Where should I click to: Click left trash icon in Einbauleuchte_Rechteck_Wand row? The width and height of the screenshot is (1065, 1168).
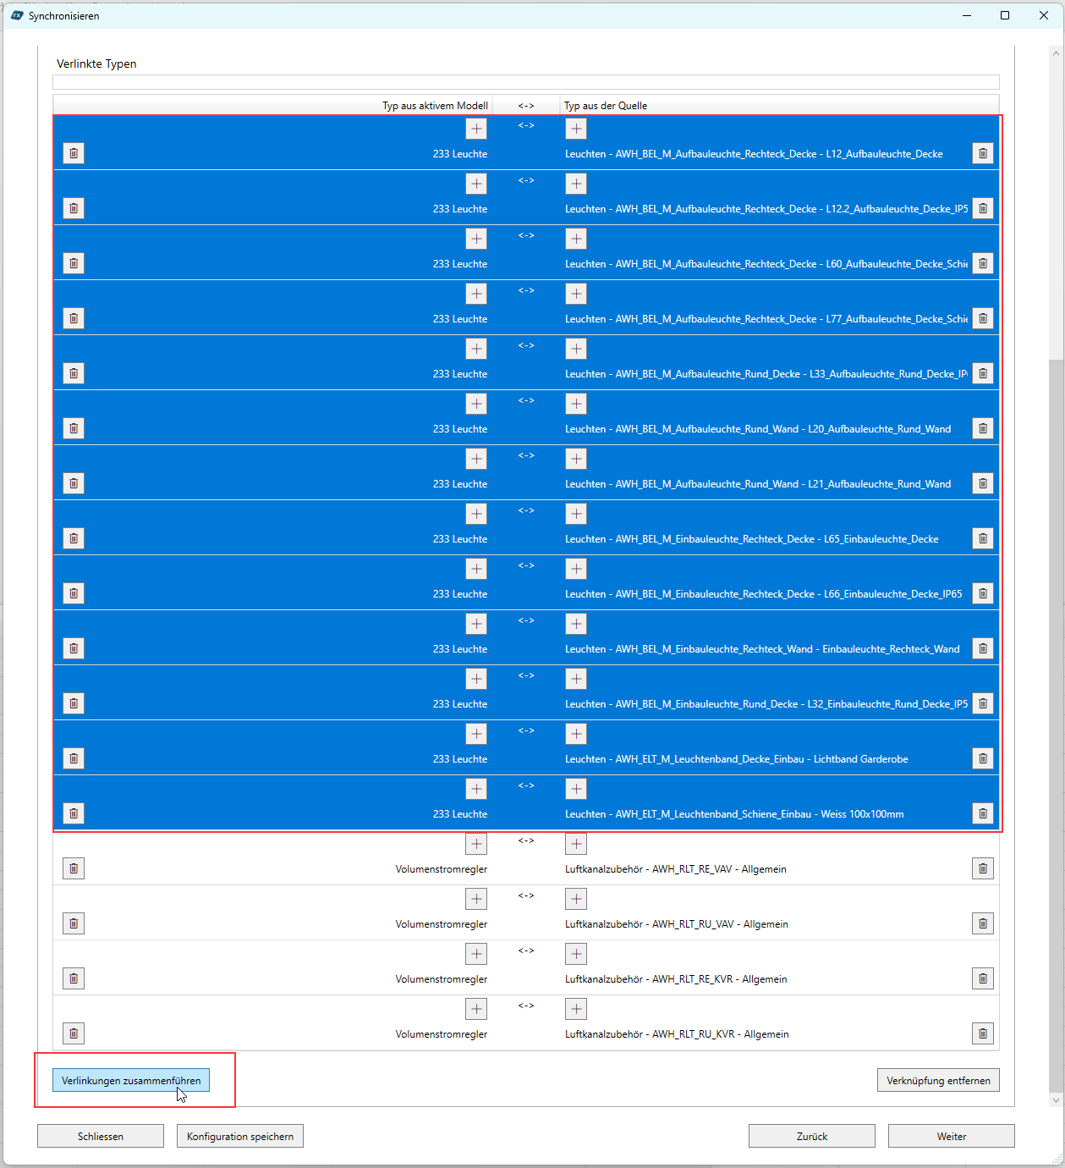tap(74, 648)
